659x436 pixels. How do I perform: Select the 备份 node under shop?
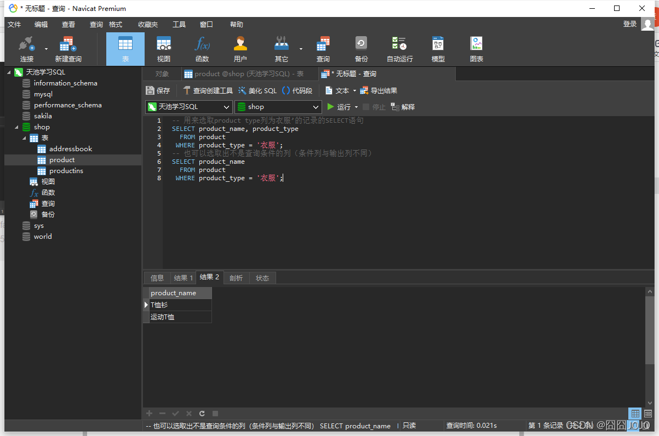[48, 215]
